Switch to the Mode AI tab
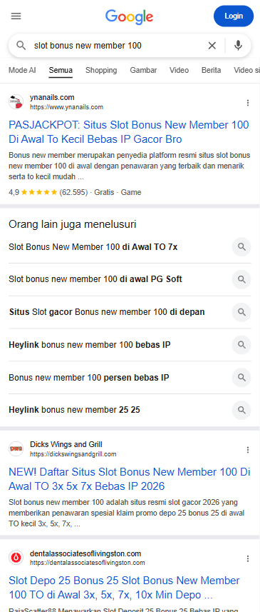This screenshot has height=612, width=260. pos(22,70)
